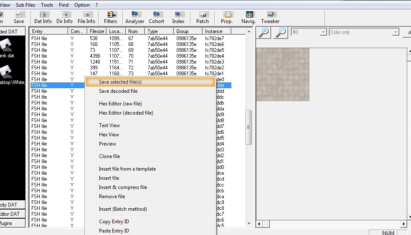
Task: Open Hex Editor (decoded file)
Action: click(150, 113)
